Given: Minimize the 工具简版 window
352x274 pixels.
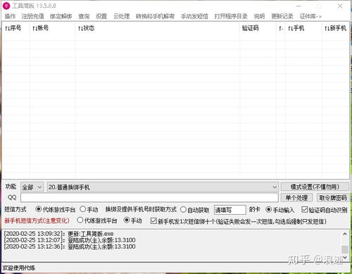Looking at the screenshot, I should tap(298, 6).
